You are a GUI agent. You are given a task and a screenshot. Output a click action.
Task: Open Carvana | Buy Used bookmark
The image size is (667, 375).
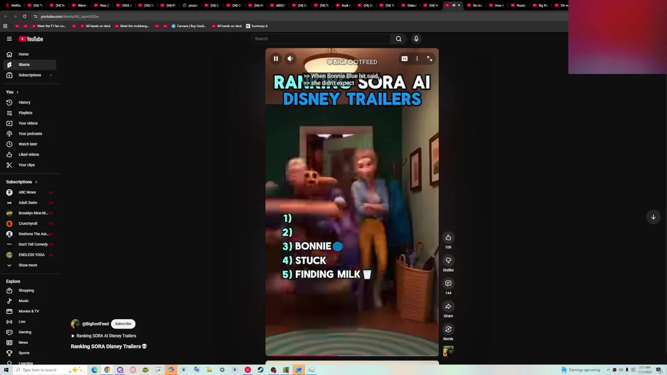(x=189, y=26)
